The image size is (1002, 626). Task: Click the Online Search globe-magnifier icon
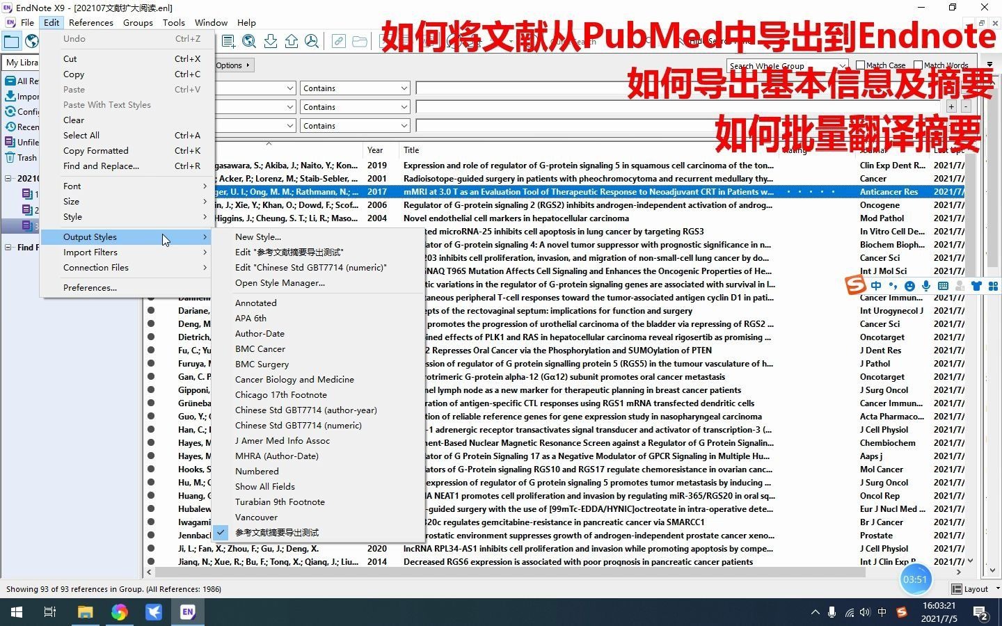[249, 42]
